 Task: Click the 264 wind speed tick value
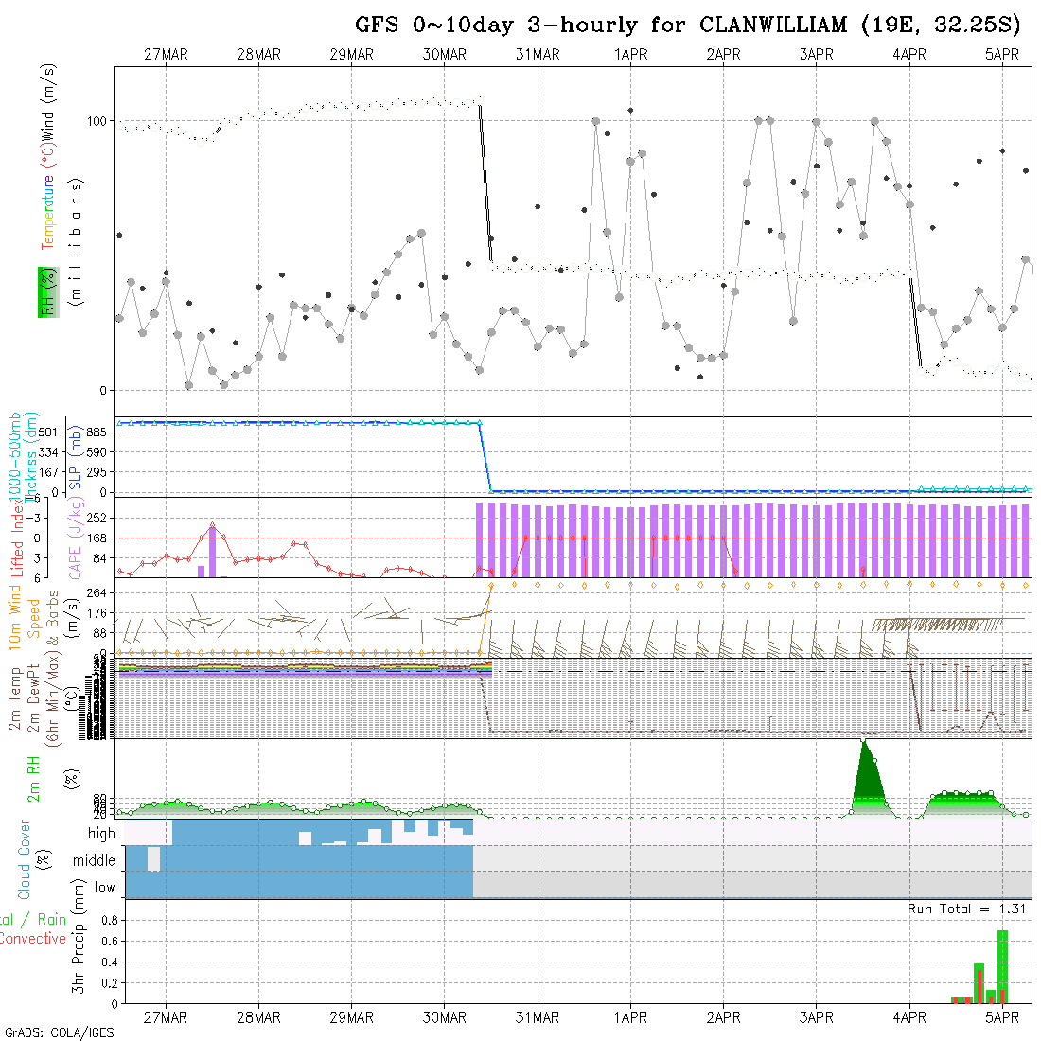[x=97, y=593]
